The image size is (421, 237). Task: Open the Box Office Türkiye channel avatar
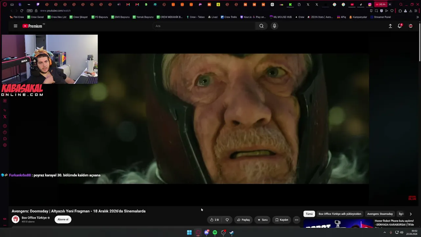[x=15, y=220]
